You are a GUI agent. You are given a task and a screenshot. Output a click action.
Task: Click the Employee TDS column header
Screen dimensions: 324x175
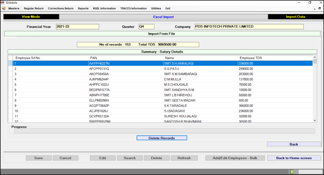click(275, 58)
